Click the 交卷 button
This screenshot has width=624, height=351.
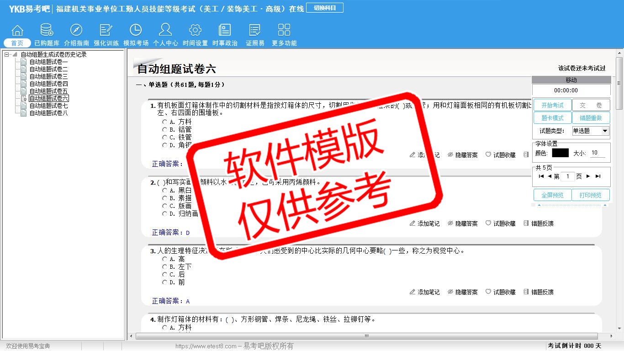pyautogui.click(x=591, y=105)
